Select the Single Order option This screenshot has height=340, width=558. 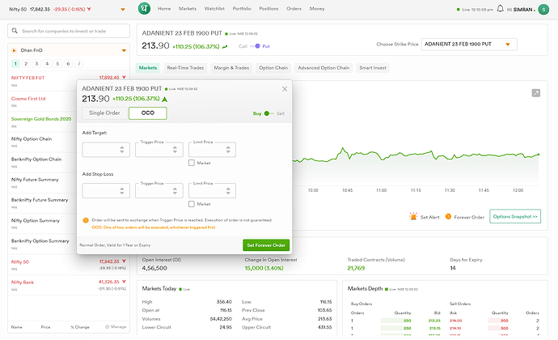(104, 113)
